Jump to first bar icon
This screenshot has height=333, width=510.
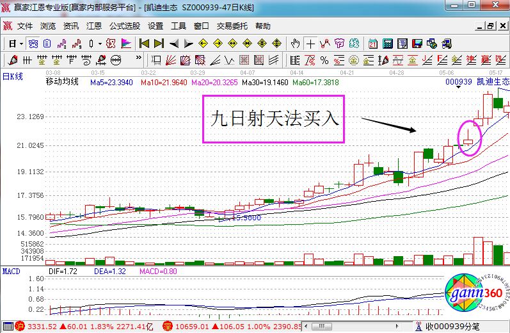[x=145, y=44]
